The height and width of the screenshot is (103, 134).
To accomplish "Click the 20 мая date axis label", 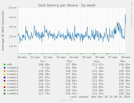I will click(22, 57).
